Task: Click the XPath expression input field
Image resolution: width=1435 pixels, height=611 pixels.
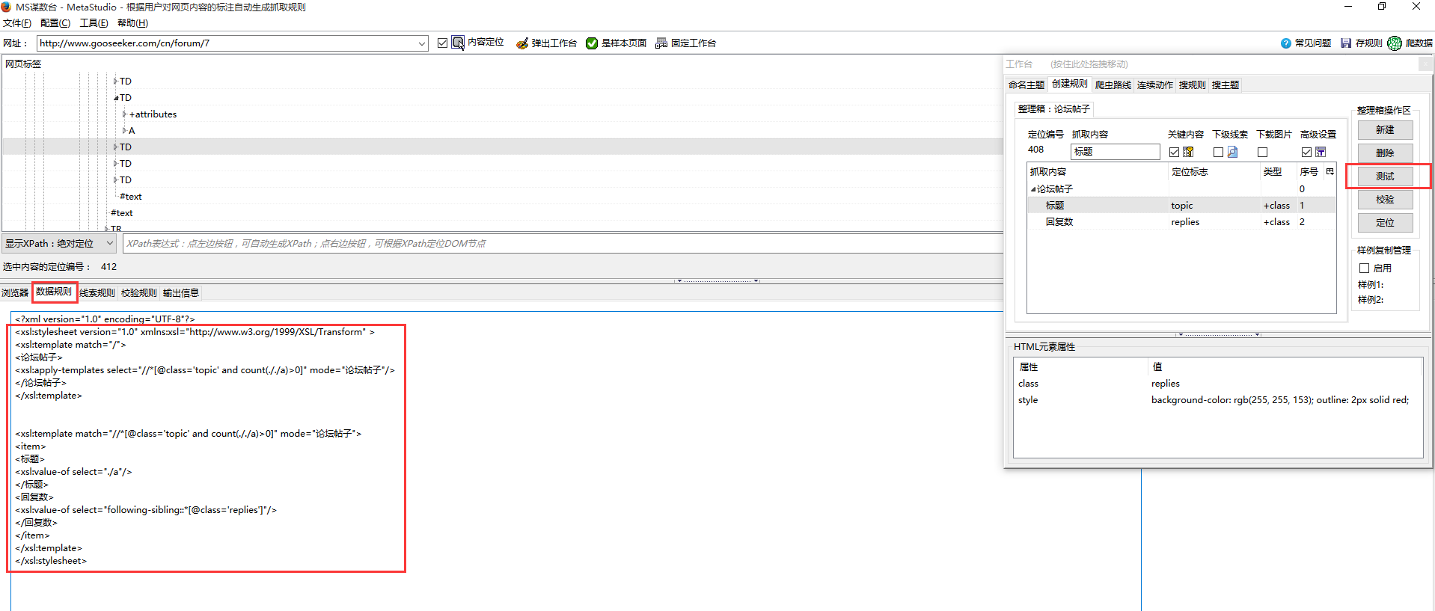Action: point(563,243)
